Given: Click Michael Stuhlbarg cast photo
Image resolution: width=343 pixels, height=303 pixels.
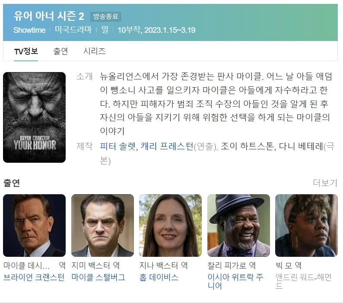Looking at the screenshot, I should tap(102, 225).
